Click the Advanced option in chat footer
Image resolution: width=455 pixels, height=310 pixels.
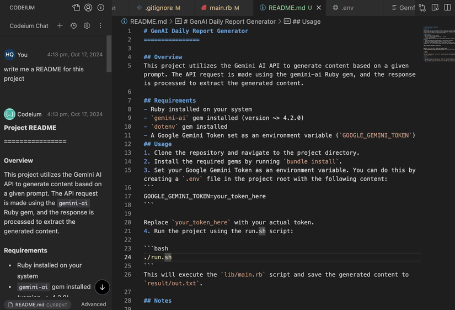[93, 304]
